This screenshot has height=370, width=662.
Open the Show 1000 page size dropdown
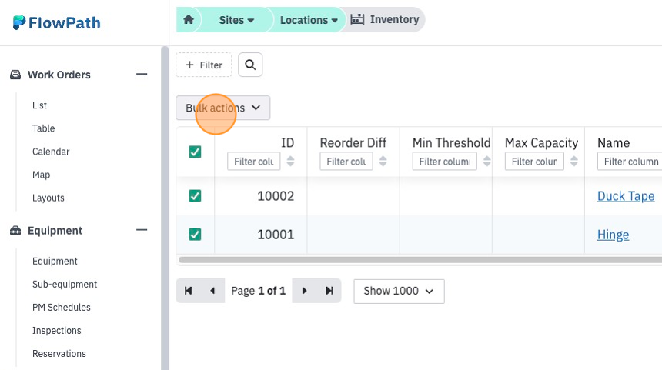(x=399, y=291)
